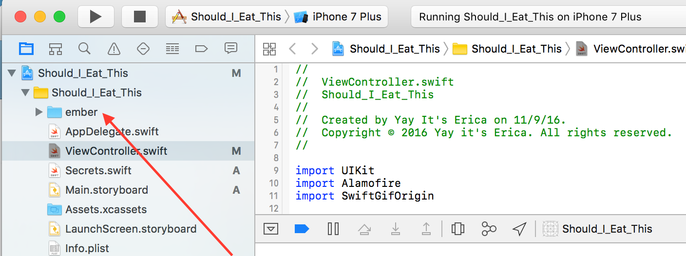Select Main.storyboard file
Image resolution: width=686 pixels, height=256 pixels.
pos(106,190)
